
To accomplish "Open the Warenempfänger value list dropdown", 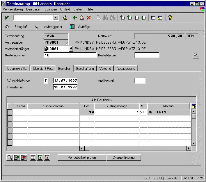I will click(71, 49).
